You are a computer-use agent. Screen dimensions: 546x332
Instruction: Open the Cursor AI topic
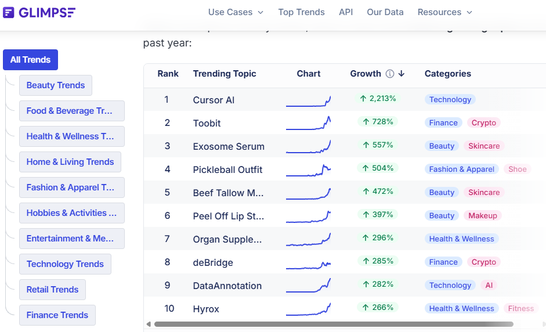click(214, 100)
